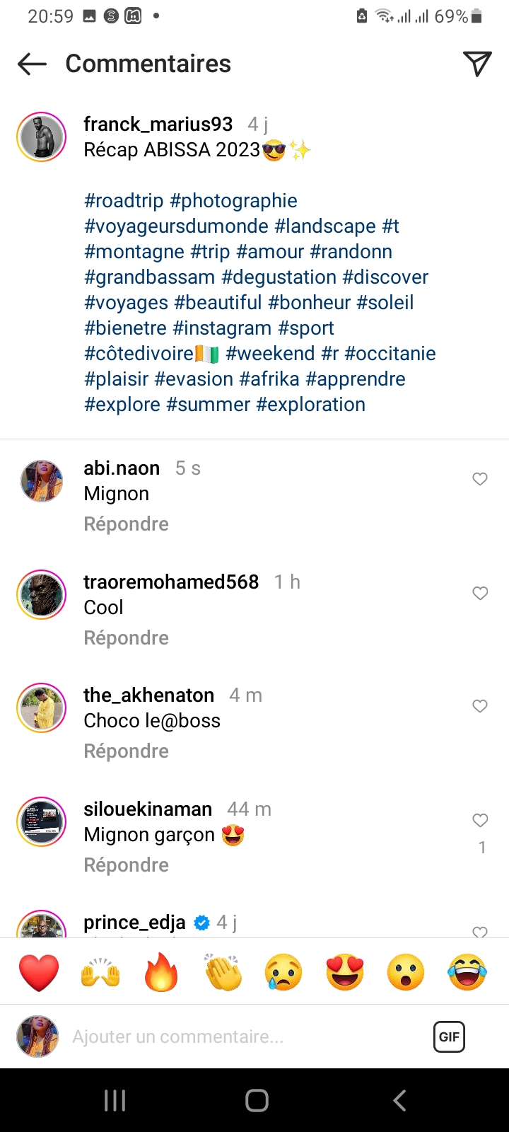509x1132 pixels.
Task: Insert the crying-laughing emoji reaction
Action: click(467, 972)
